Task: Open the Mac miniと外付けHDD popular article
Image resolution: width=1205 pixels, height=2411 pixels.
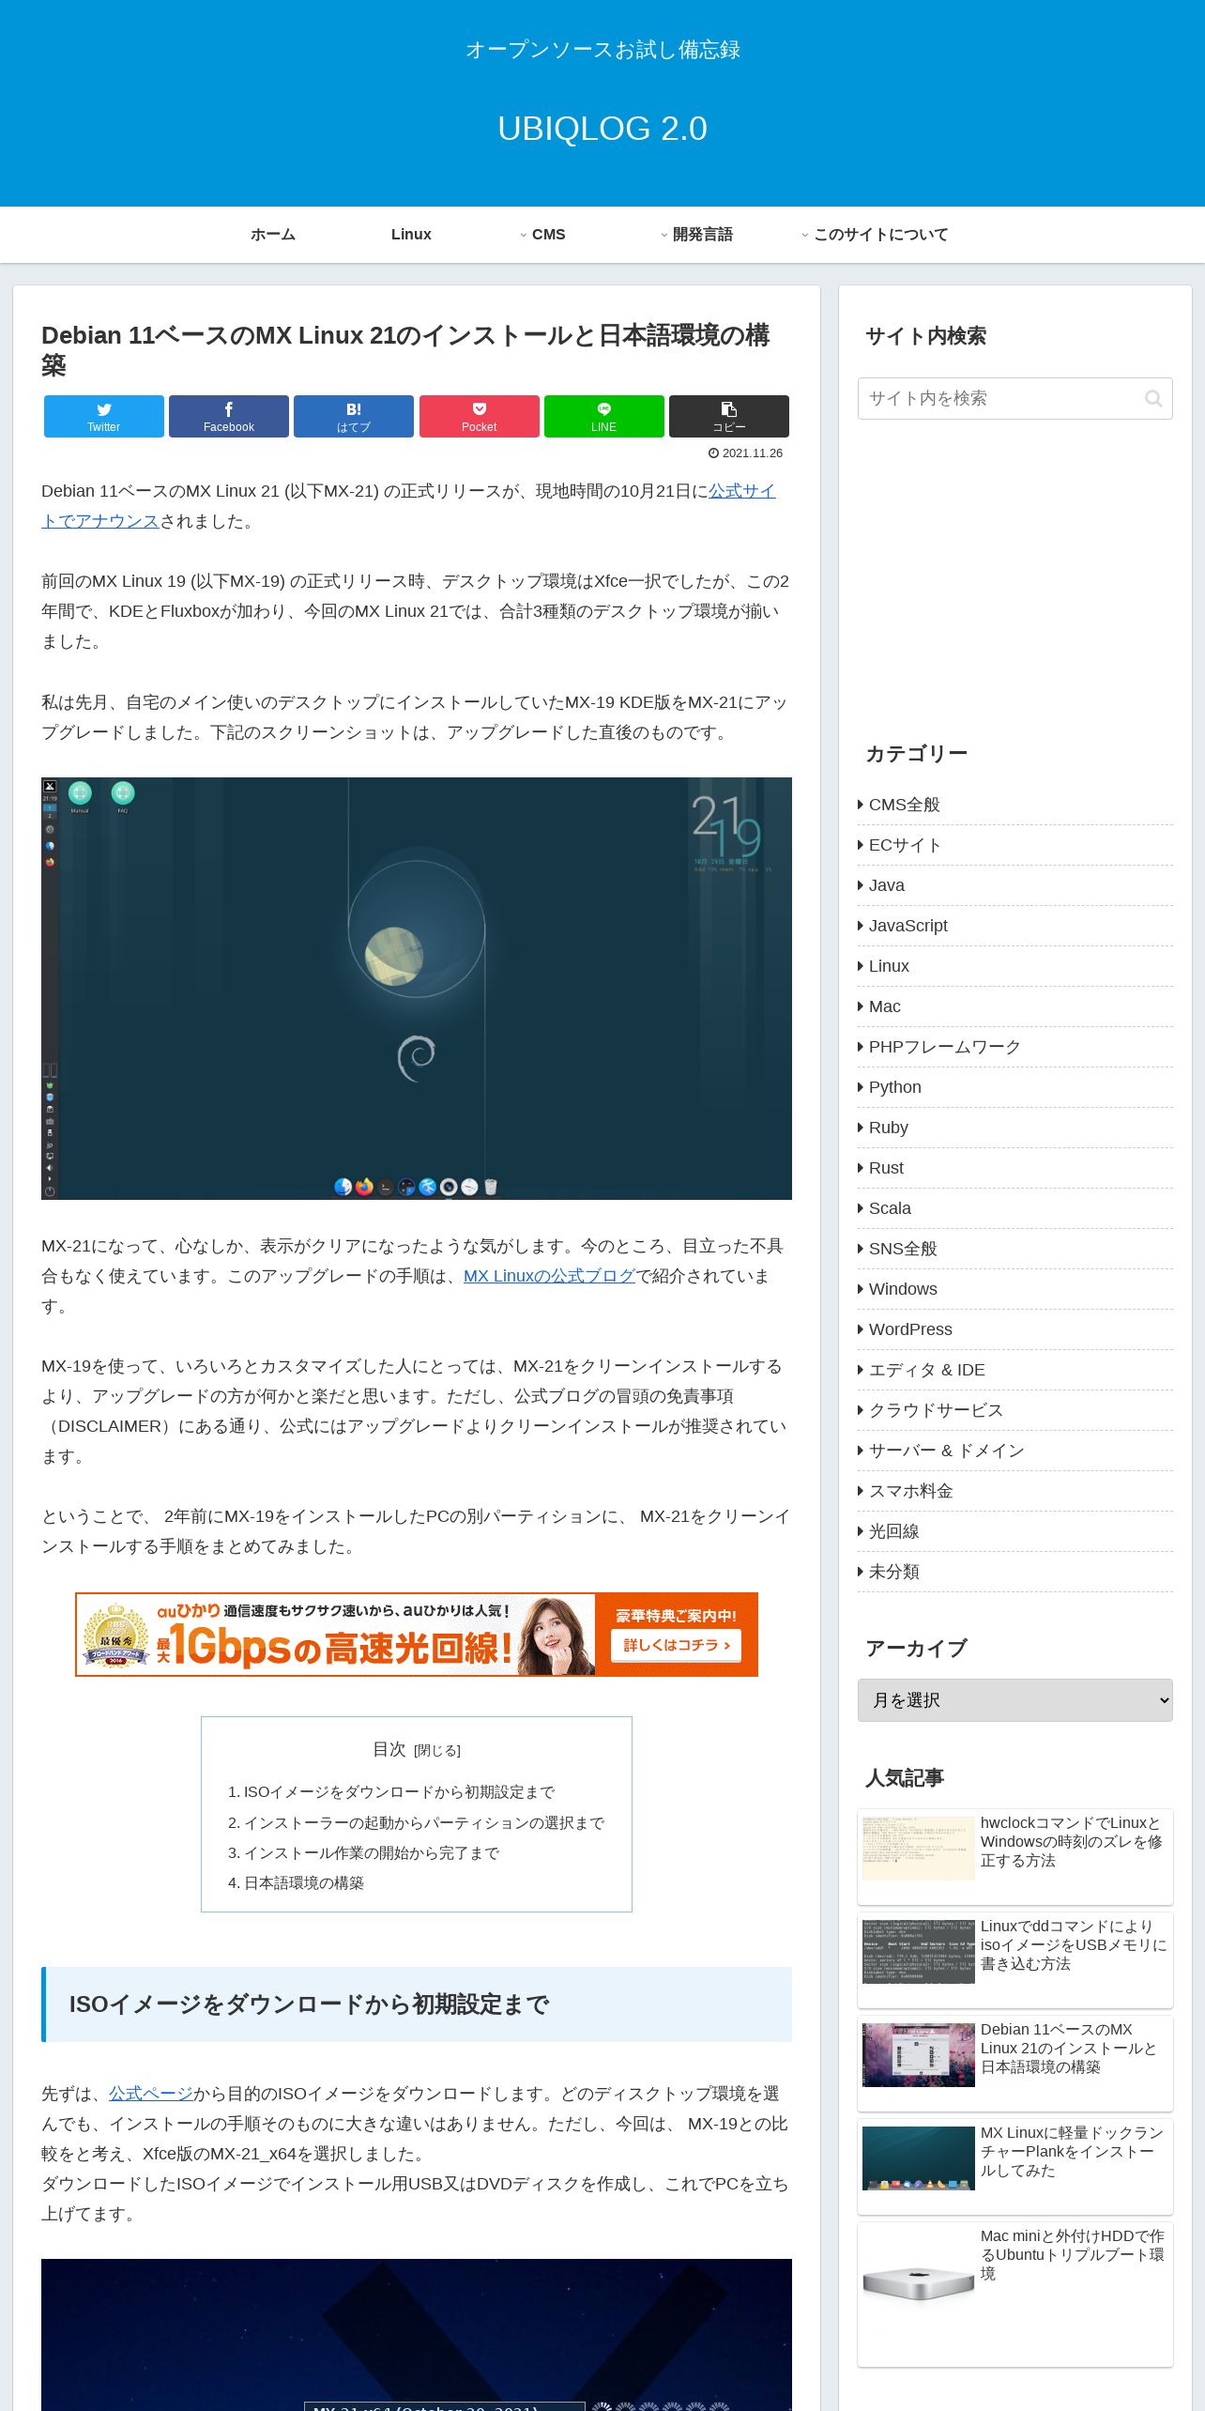Action: 1015,2295
